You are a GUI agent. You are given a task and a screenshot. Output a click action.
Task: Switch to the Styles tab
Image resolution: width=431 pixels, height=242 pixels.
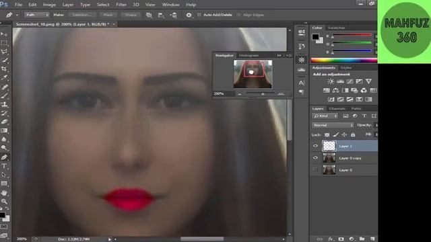point(346,67)
